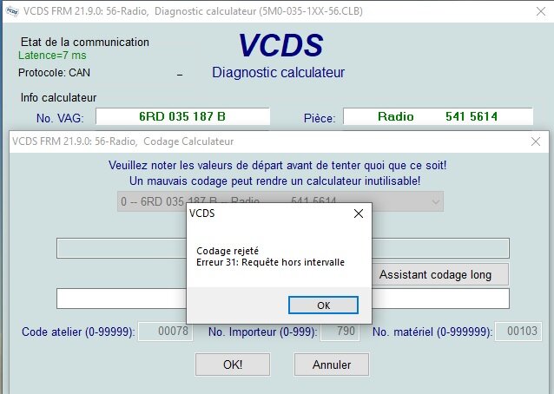The image size is (554, 394).
Task: Click the upper empty coding field
Action: (x=283, y=248)
